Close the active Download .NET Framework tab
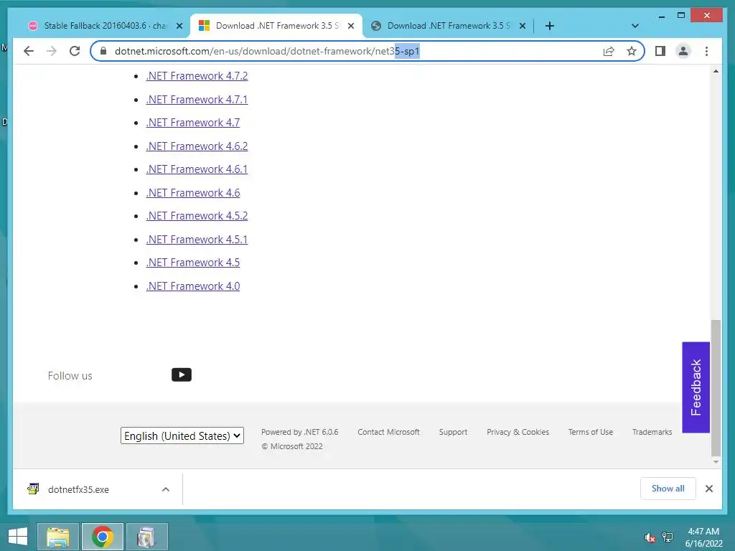The width and height of the screenshot is (735, 551). (x=350, y=26)
